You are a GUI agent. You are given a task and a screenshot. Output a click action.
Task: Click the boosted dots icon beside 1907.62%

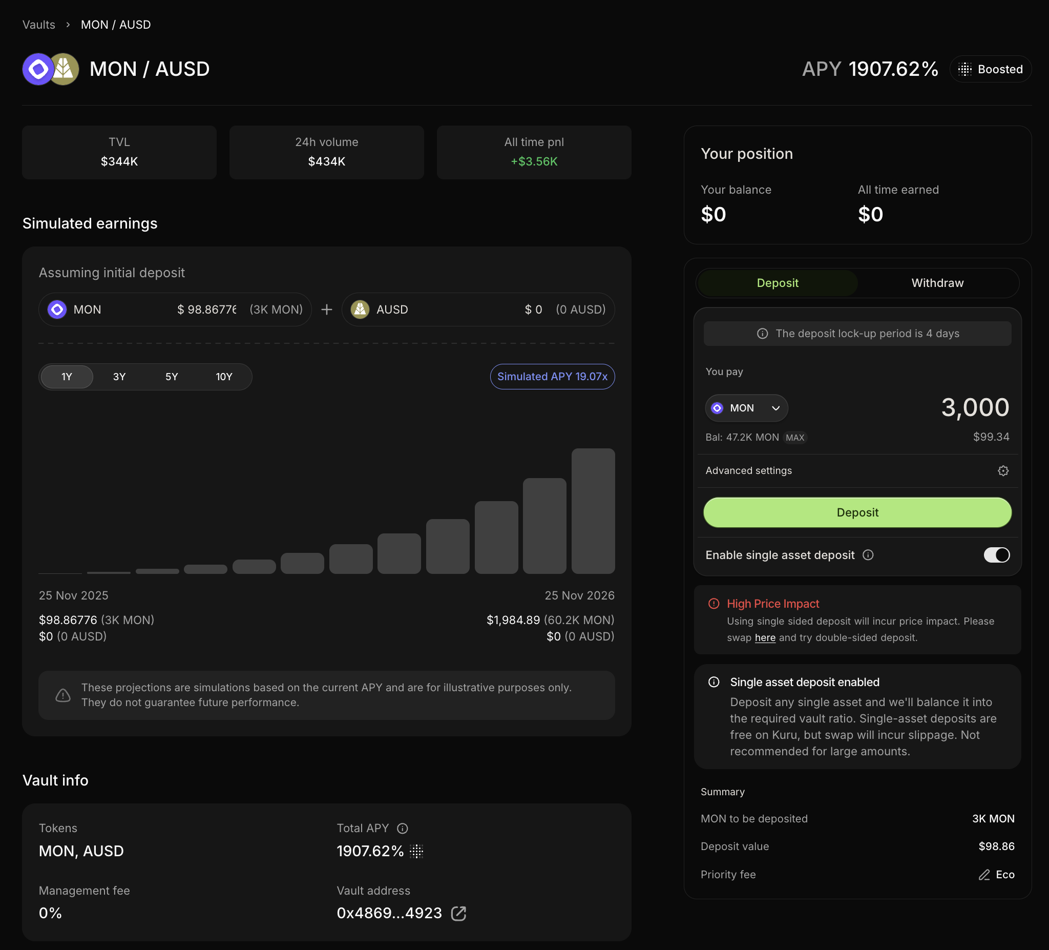416,851
